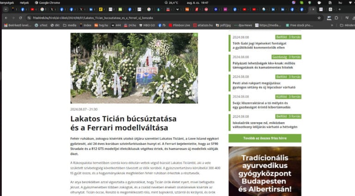Switch to the green favicon tab
The width and height of the screenshot is (355, 196).
120,10
